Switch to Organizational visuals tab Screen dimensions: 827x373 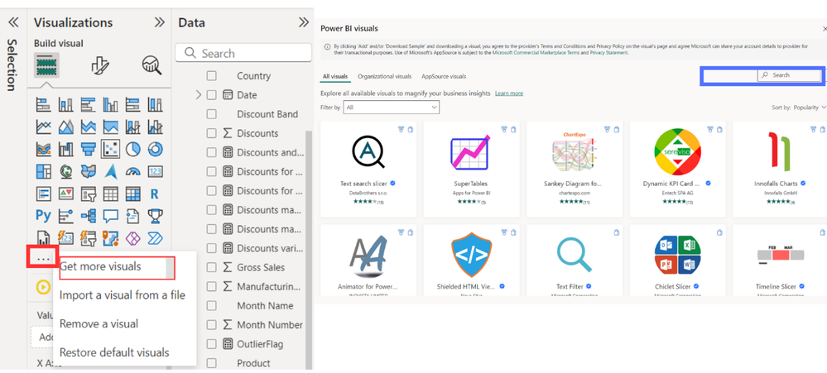[x=384, y=76]
